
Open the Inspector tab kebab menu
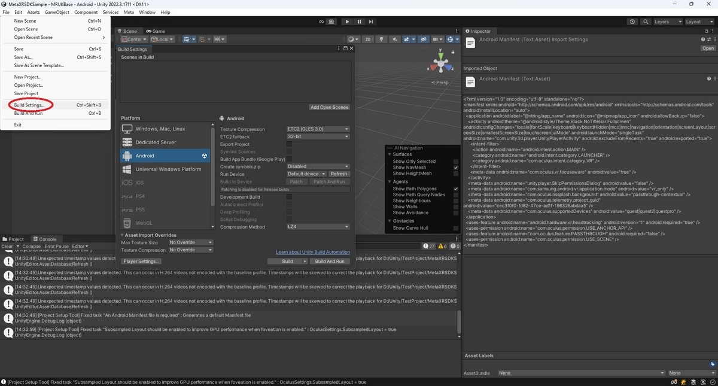pyautogui.click(x=711, y=31)
